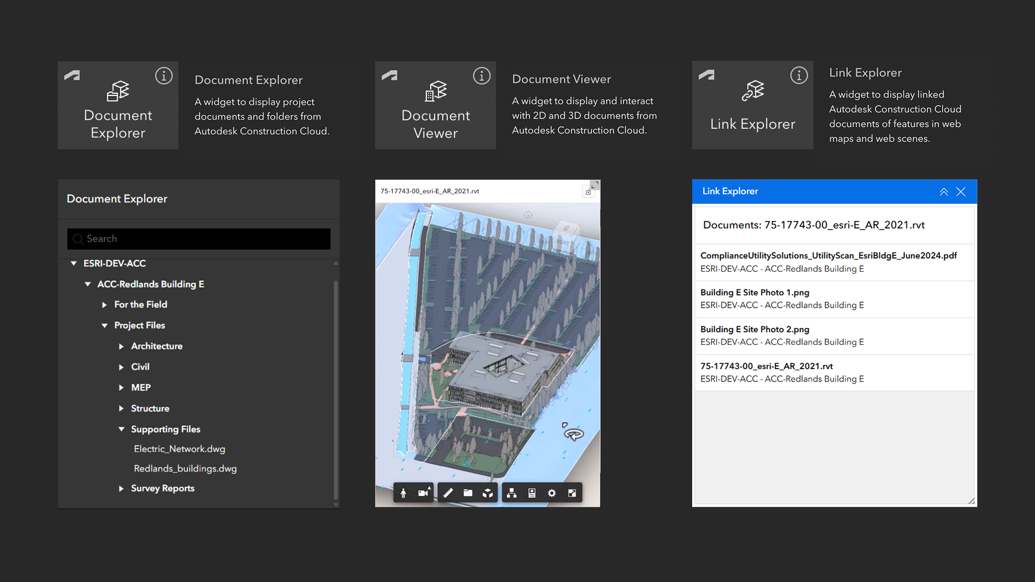Expand the Architecture folder
This screenshot has width=1035, height=582.
(121, 347)
